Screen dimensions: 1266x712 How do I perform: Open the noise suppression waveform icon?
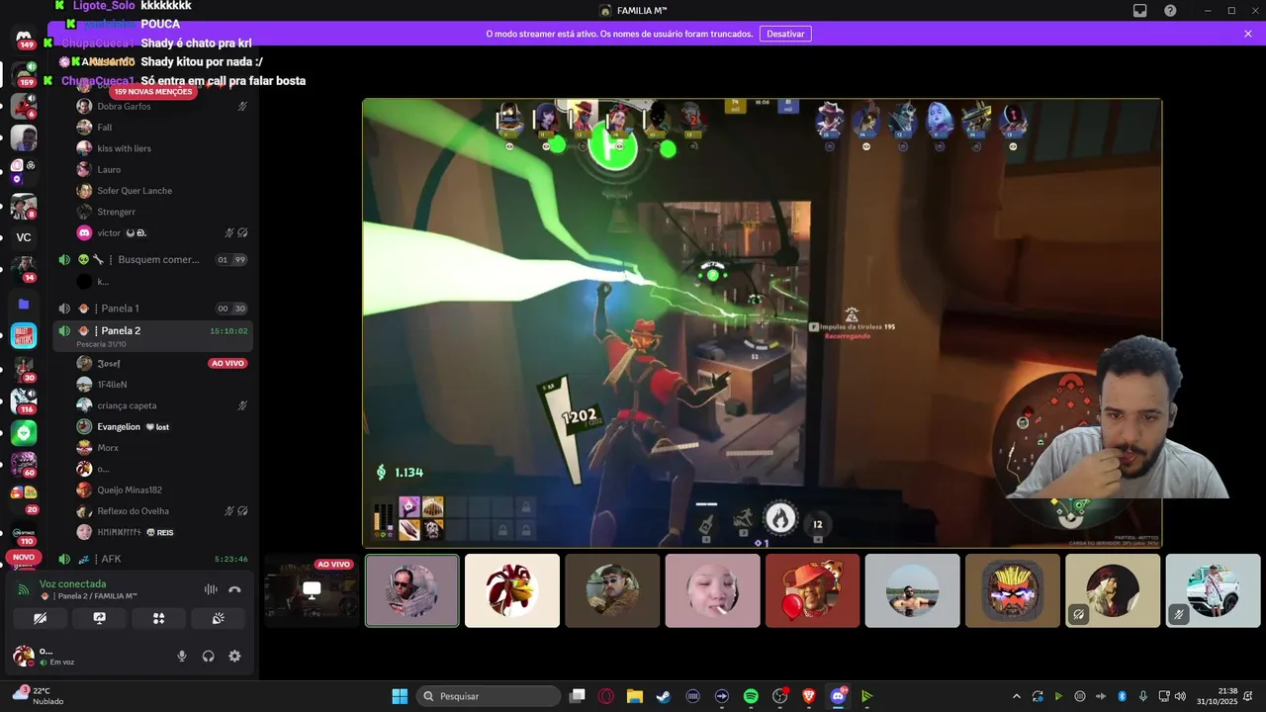(211, 589)
